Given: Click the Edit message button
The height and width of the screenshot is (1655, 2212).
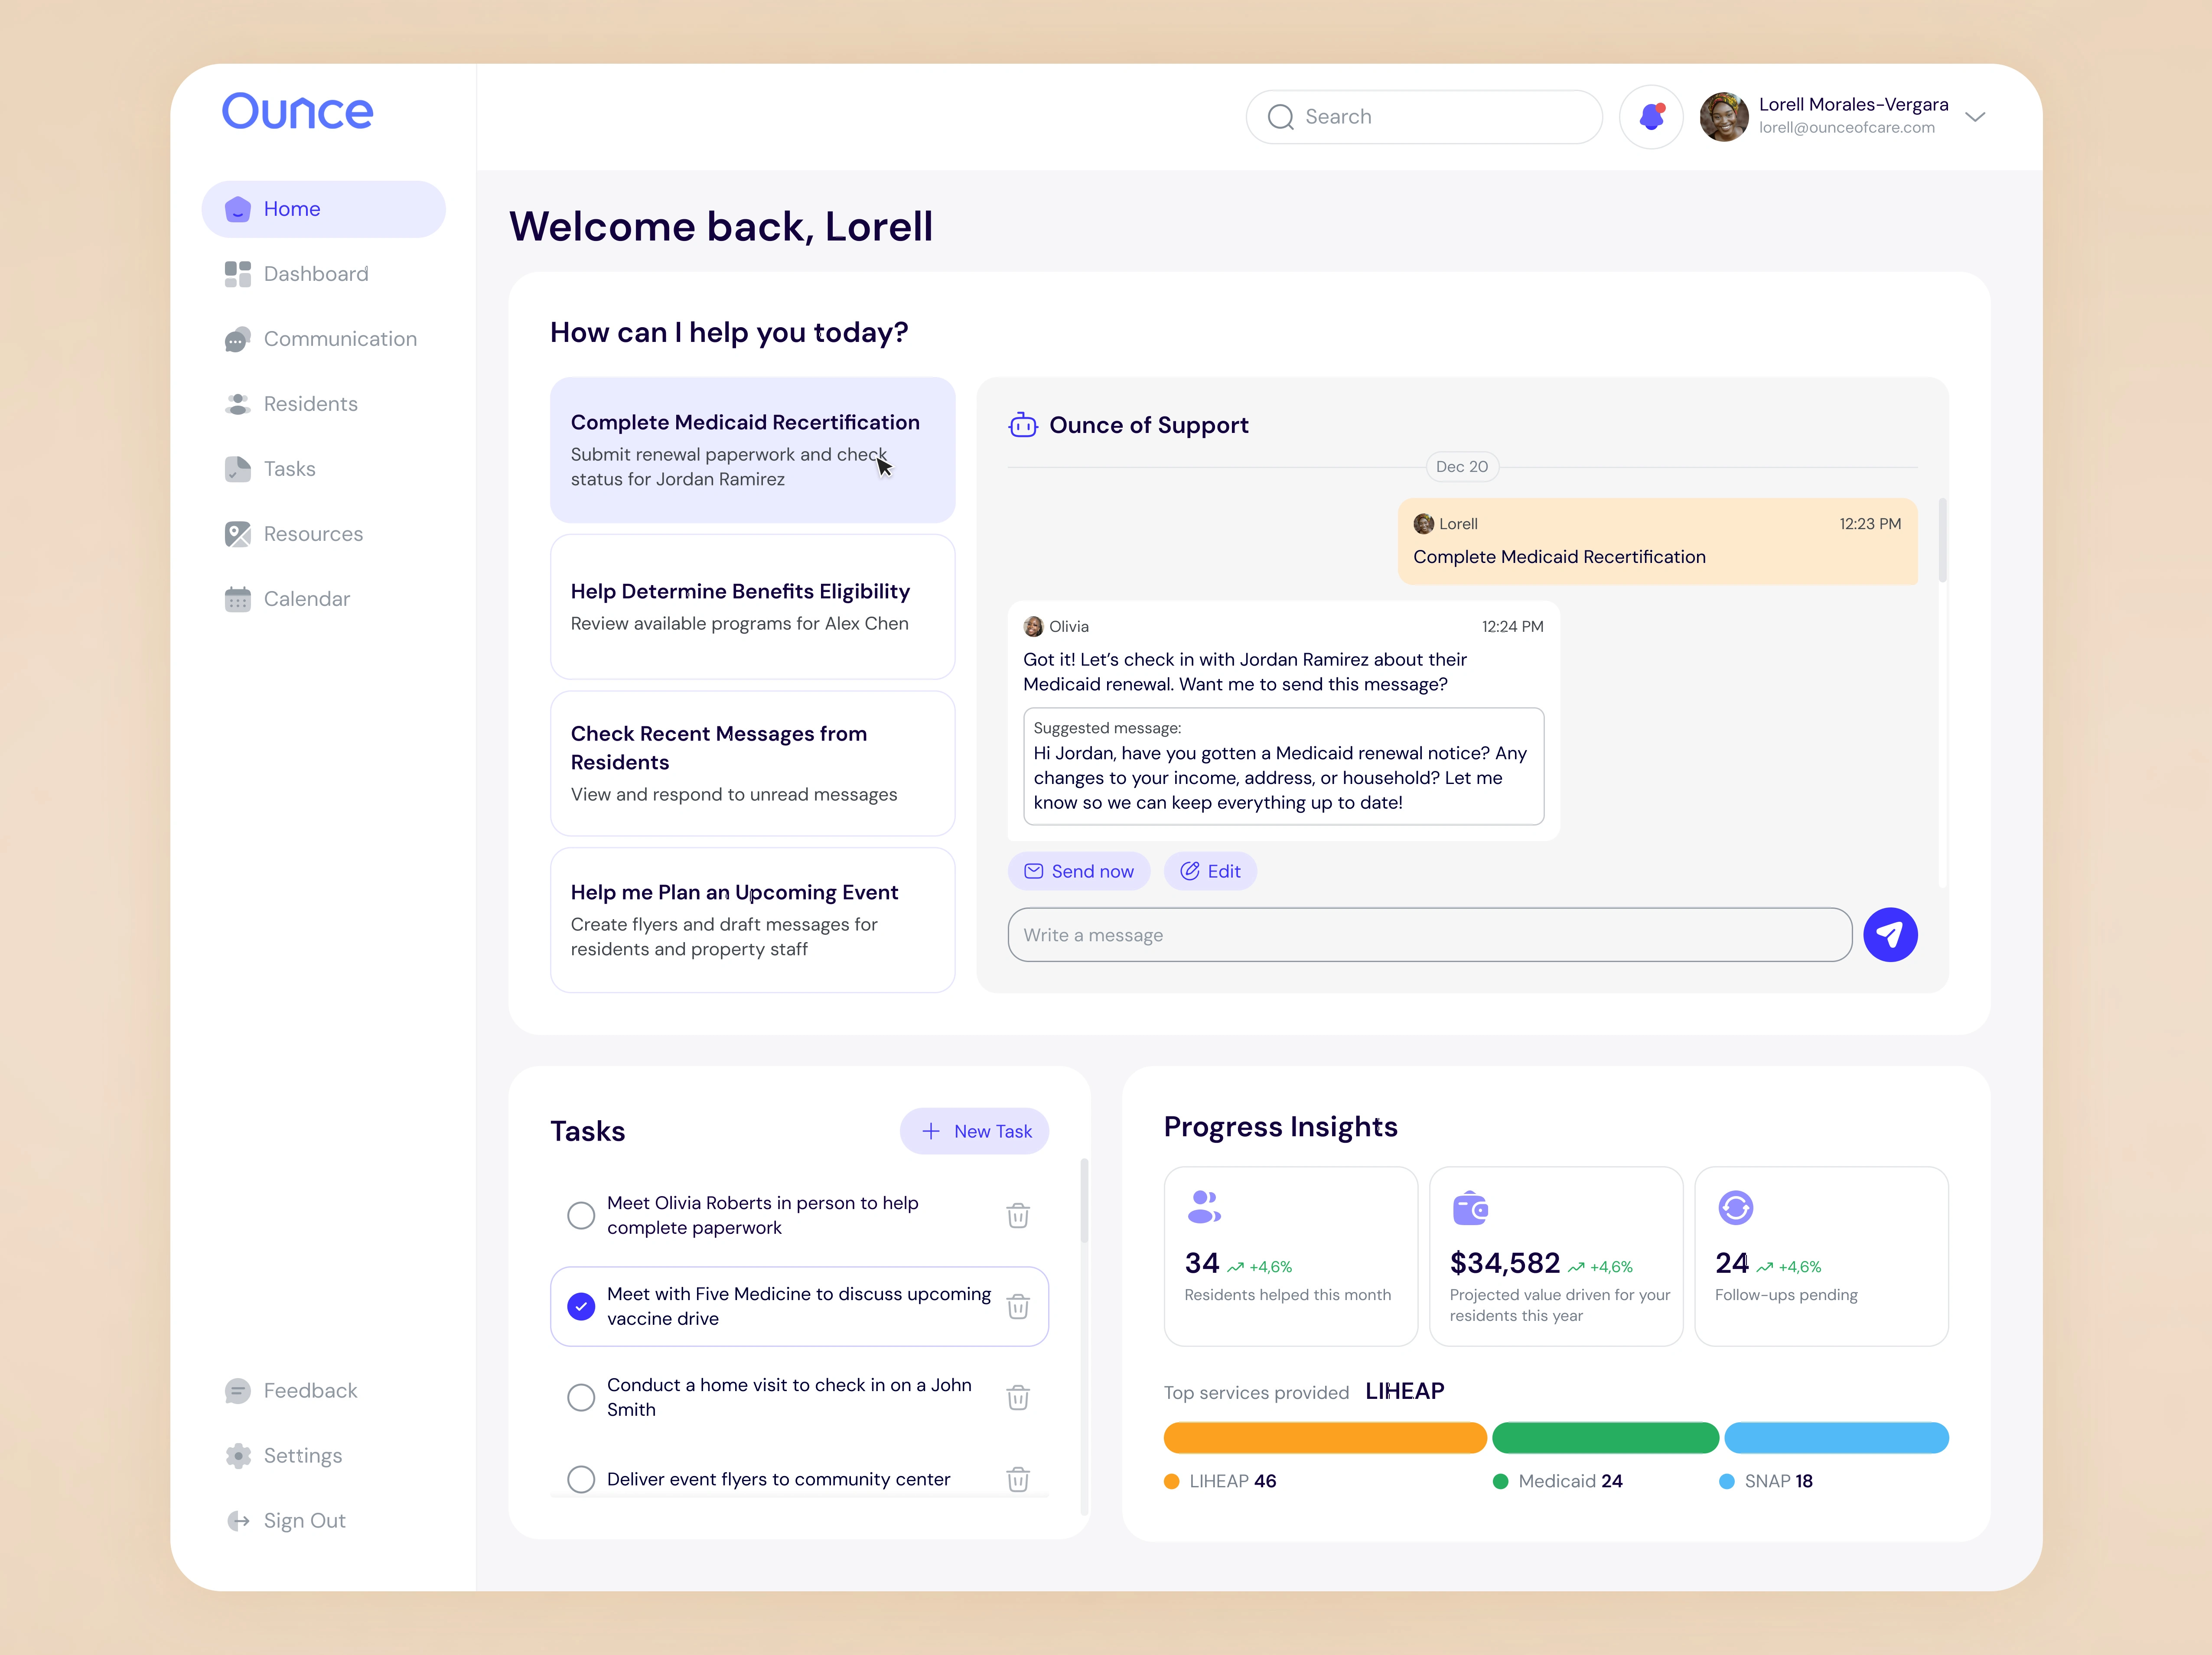Looking at the screenshot, I should tap(1210, 871).
